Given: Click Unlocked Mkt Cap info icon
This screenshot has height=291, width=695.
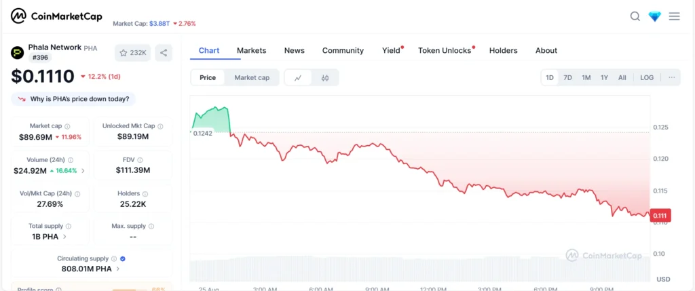Looking at the screenshot, I should tap(160, 126).
